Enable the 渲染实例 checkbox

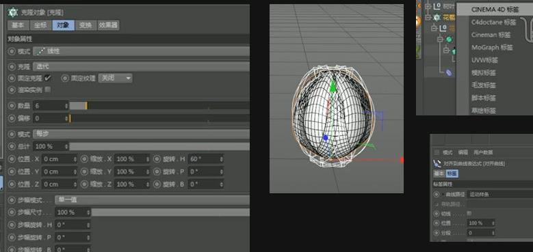coord(48,89)
